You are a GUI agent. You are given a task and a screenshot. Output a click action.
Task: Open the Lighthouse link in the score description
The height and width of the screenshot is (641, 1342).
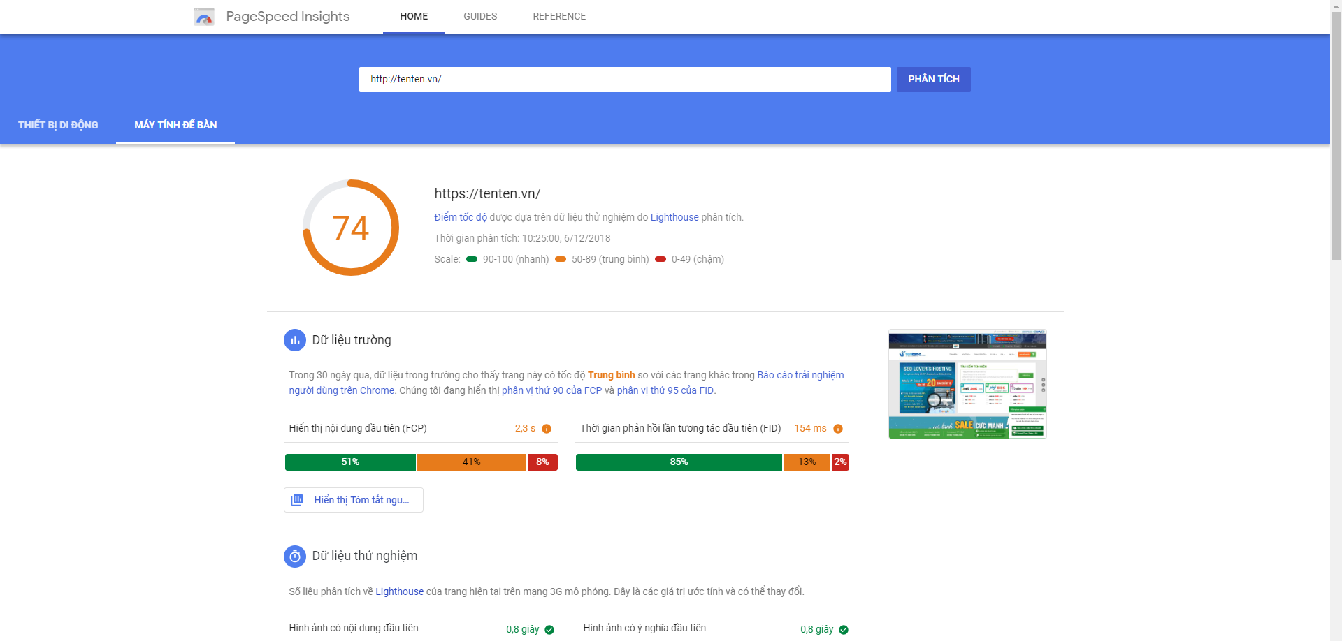[674, 217]
